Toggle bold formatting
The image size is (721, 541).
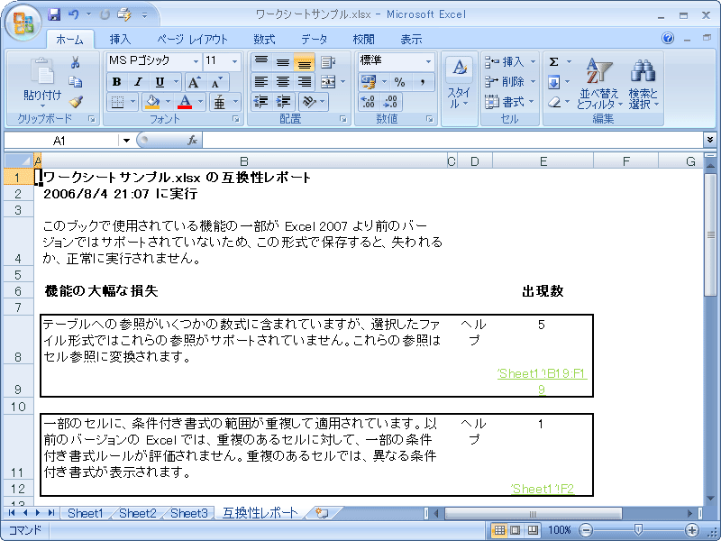pyautogui.click(x=116, y=82)
